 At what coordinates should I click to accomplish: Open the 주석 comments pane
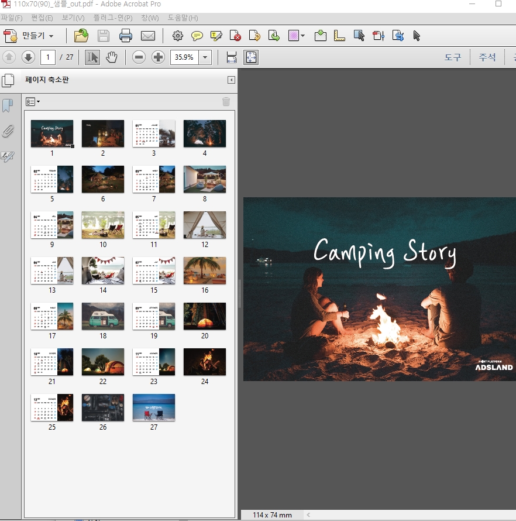click(x=487, y=57)
